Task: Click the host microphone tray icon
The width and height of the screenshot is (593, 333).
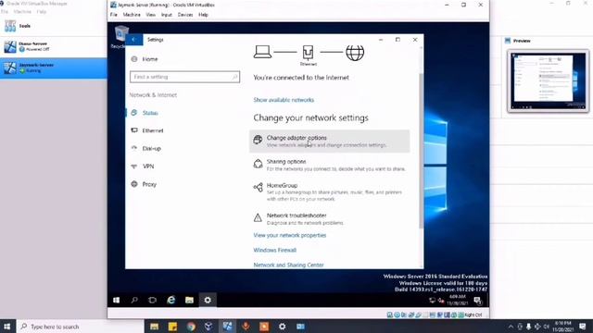Action: pos(529,327)
